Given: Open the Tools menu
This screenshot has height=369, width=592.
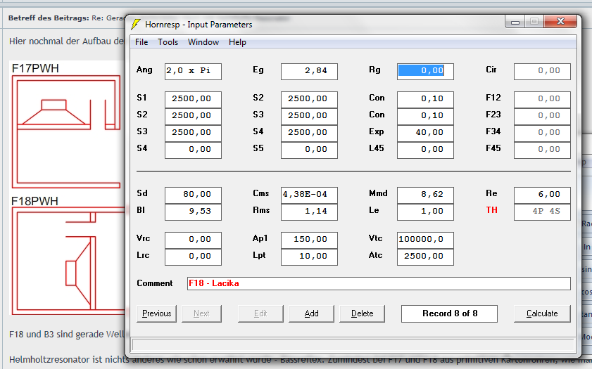Looking at the screenshot, I should point(168,42).
